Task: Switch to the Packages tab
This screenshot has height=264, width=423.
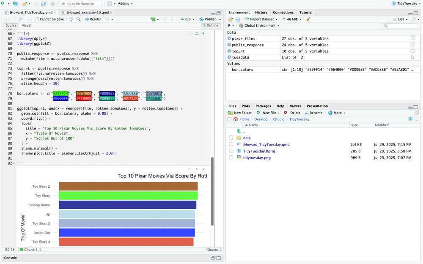Action: pyautogui.click(x=263, y=106)
